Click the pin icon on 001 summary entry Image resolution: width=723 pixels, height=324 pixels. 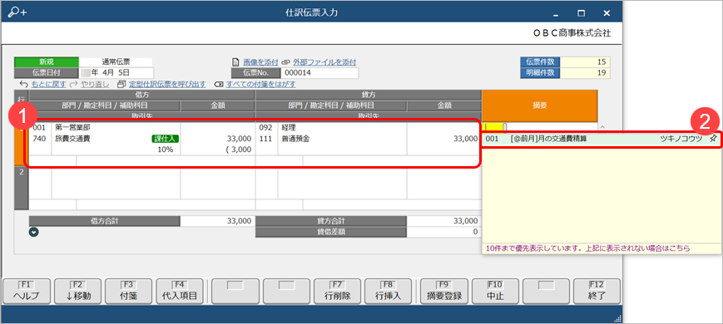click(713, 139)
